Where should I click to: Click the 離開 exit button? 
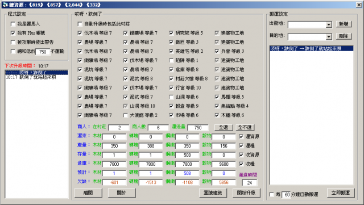[88, 193]
